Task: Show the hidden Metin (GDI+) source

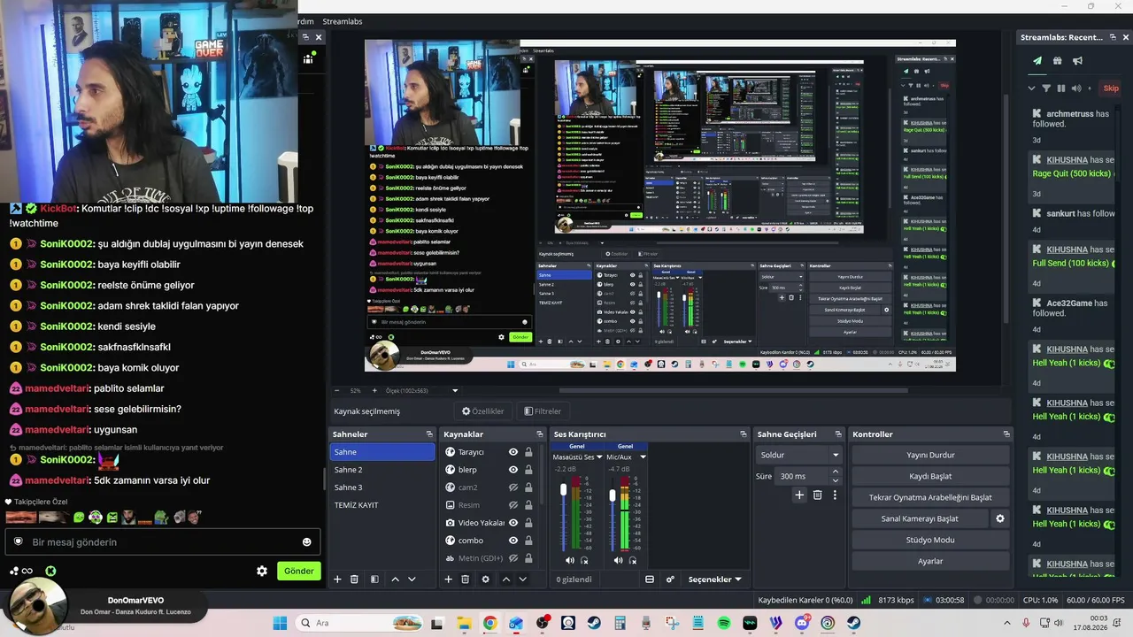Action: [x=513, y=558]
